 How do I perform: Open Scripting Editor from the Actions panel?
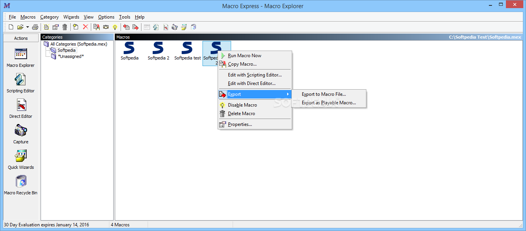coord(20,83)
